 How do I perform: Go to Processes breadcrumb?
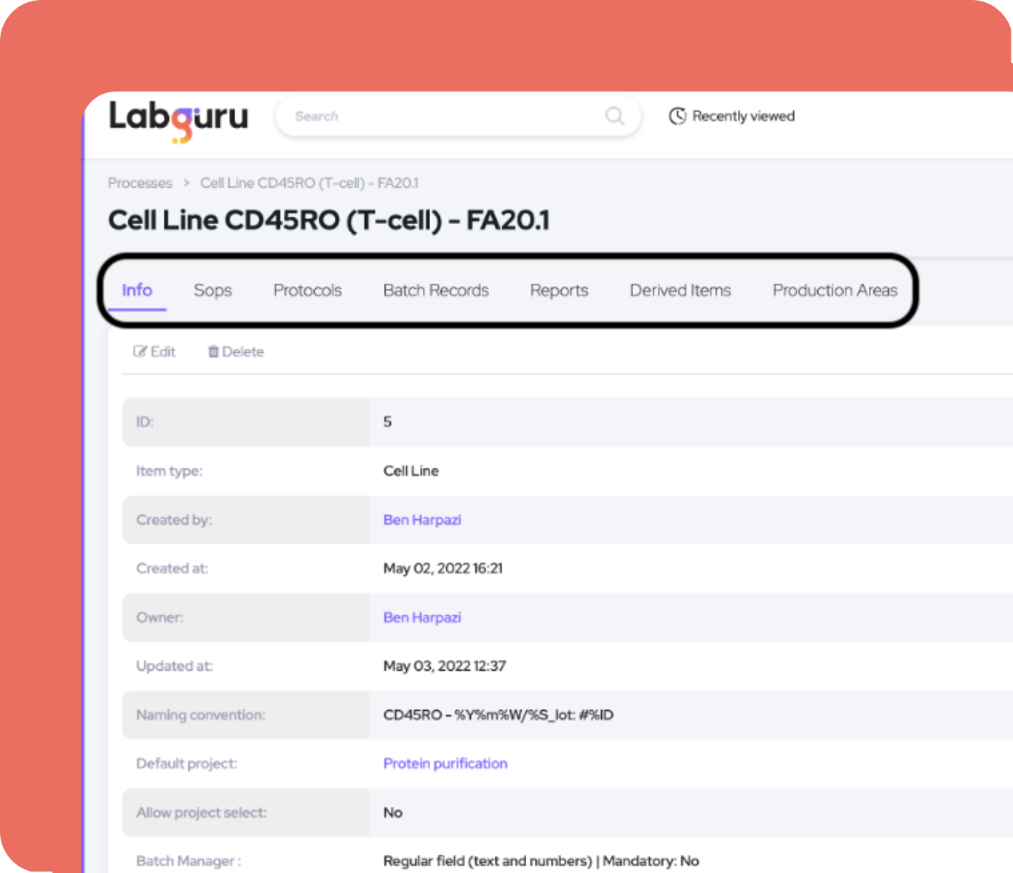[140, 183]
